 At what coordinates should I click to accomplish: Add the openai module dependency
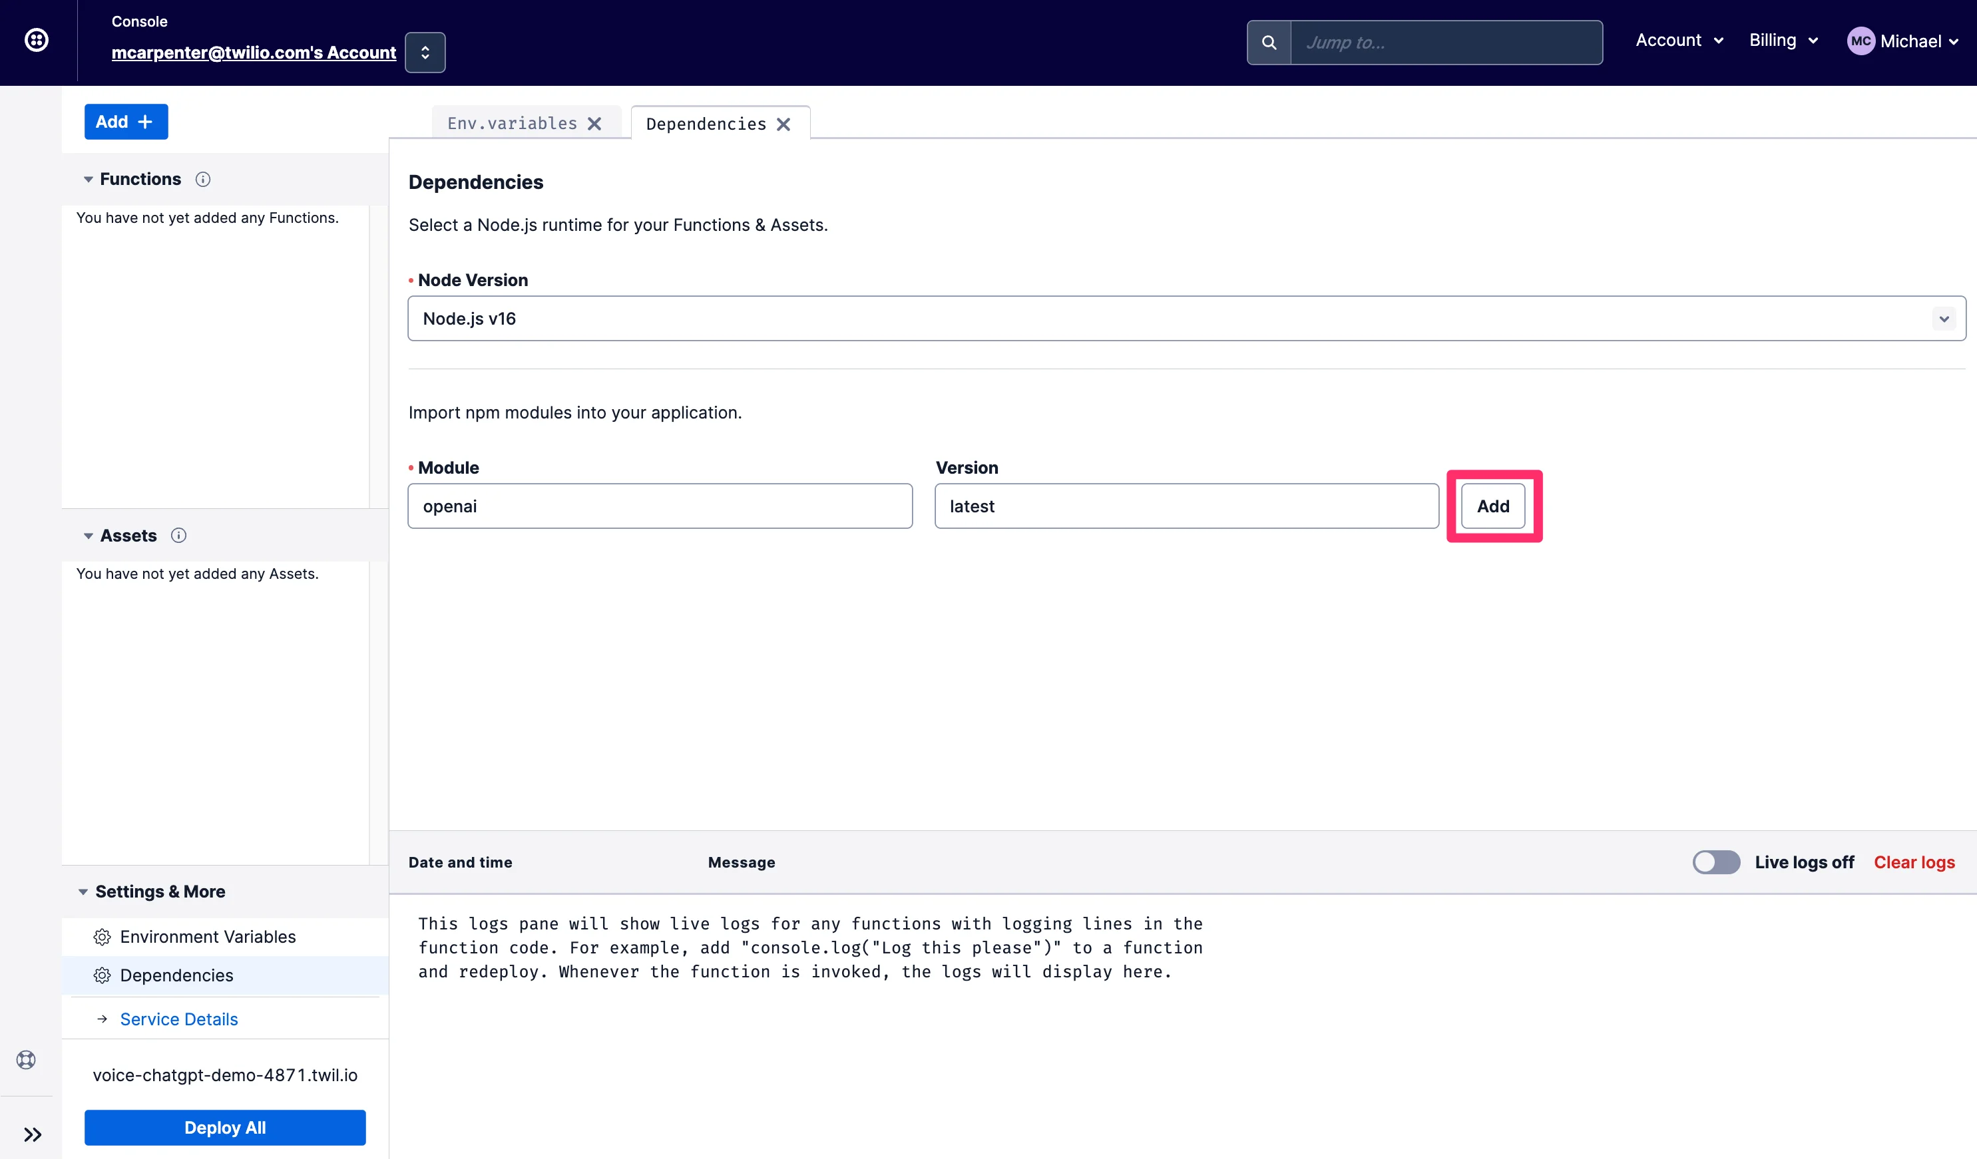click(x=1493, y=506)
